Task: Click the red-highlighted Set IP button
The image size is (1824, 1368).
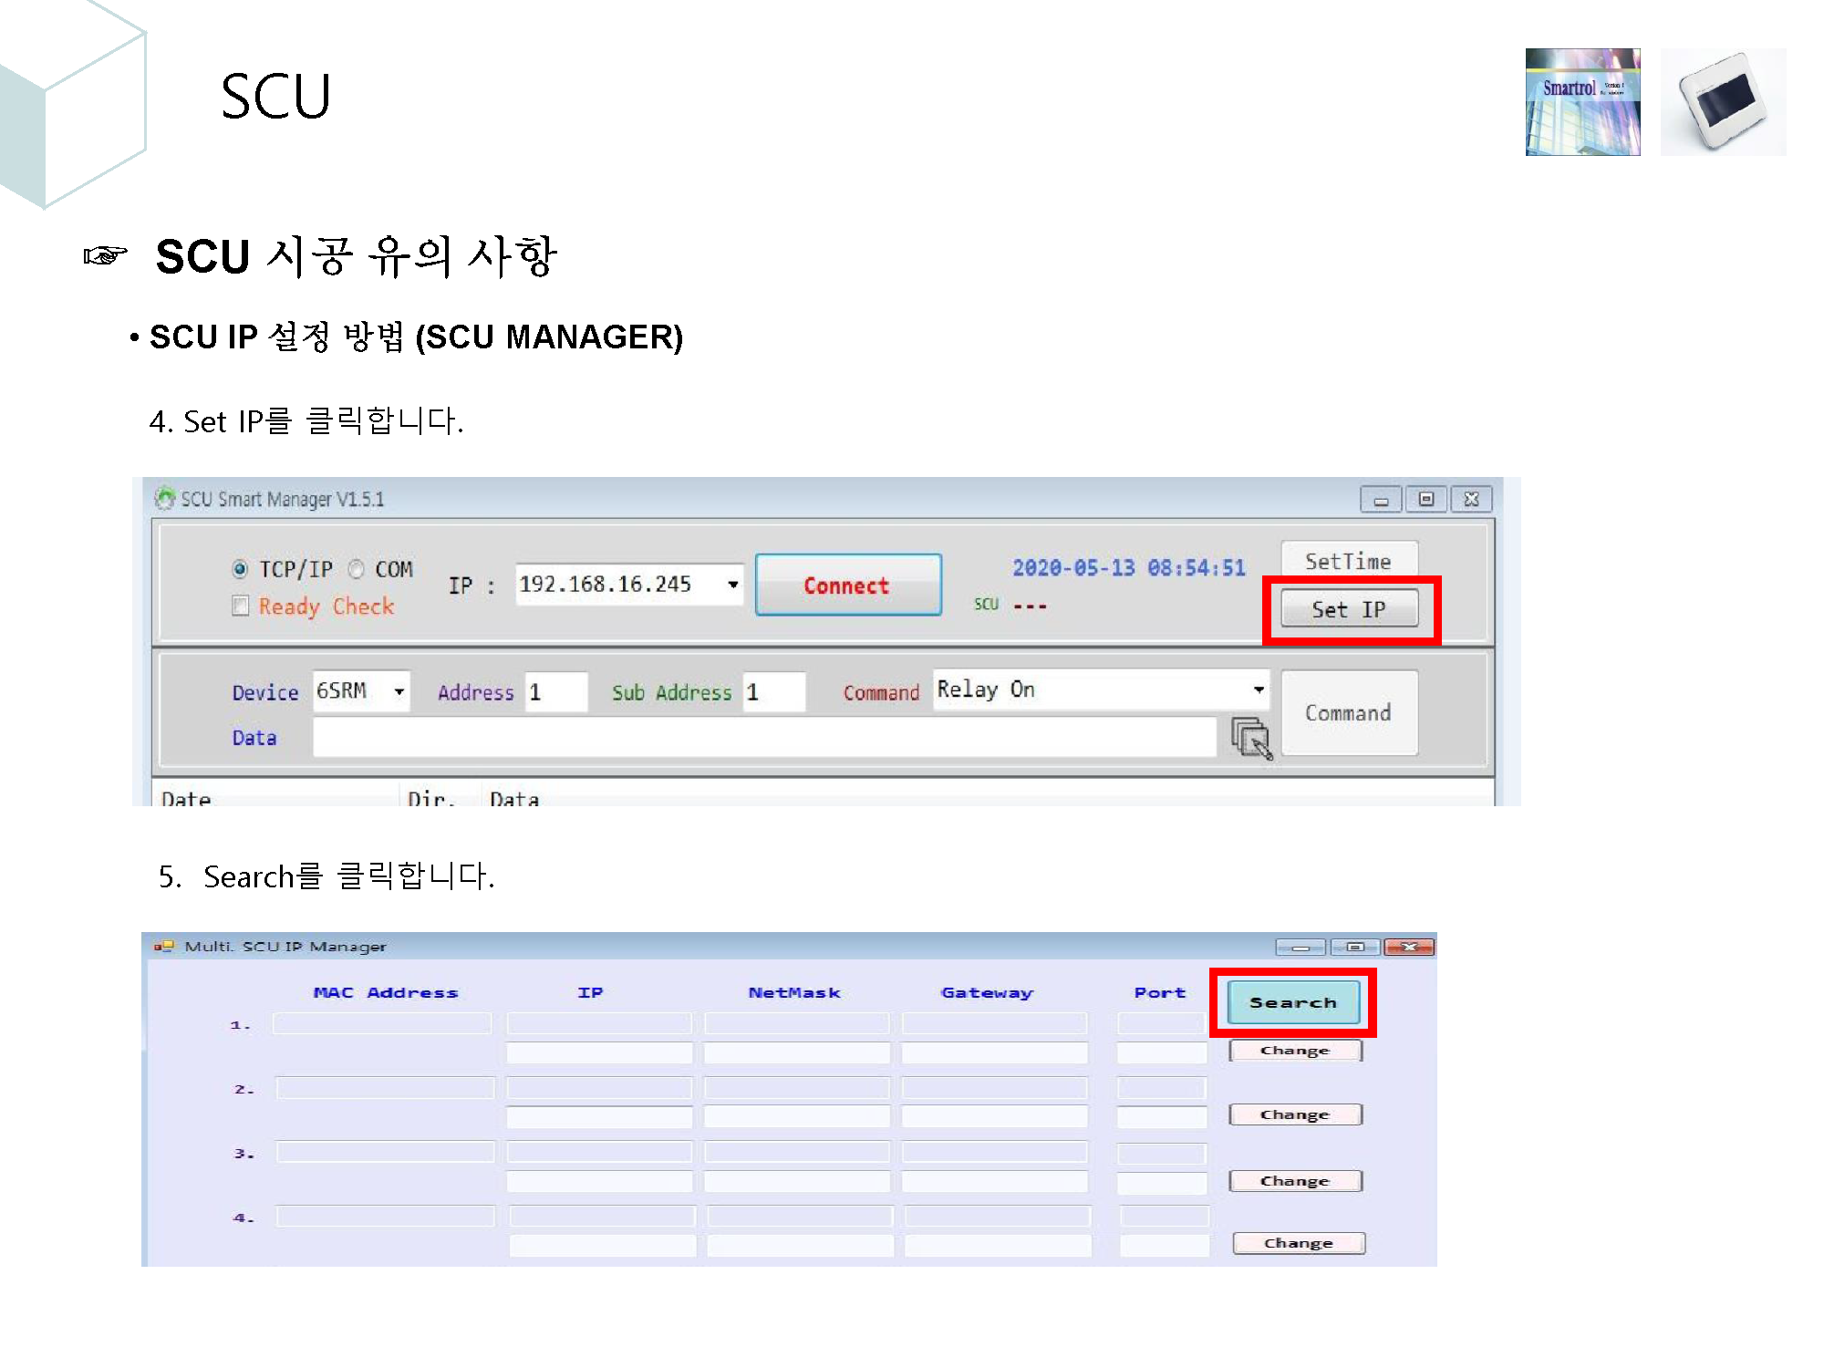Action: pos(1348,608)
